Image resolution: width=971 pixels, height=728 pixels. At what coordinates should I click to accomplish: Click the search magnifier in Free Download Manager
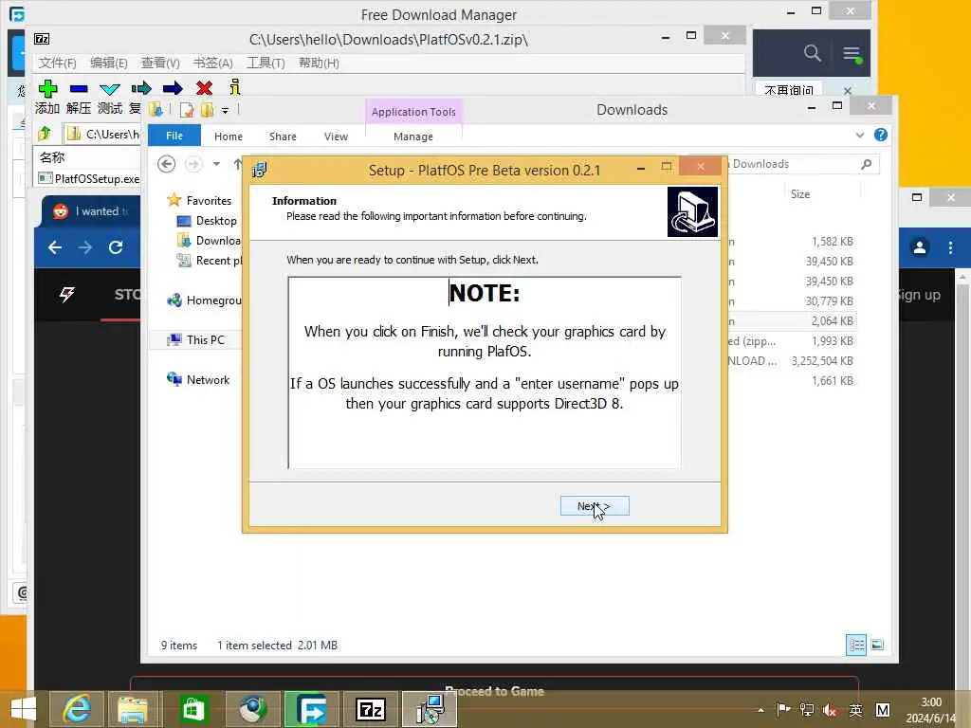(x=813, y=53)
